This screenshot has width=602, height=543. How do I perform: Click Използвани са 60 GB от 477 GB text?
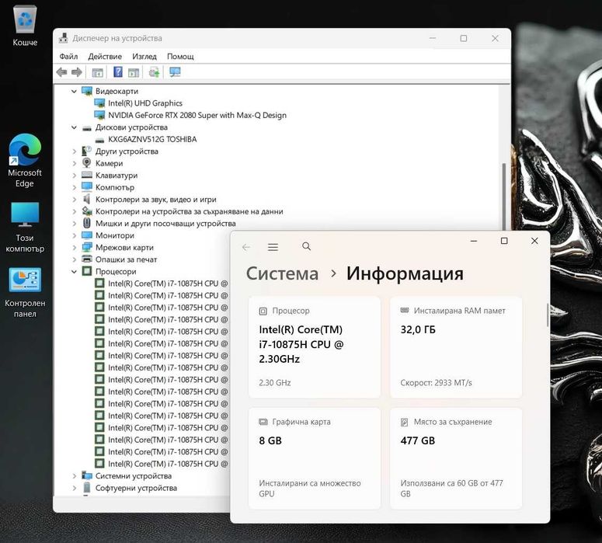point(451,489)
